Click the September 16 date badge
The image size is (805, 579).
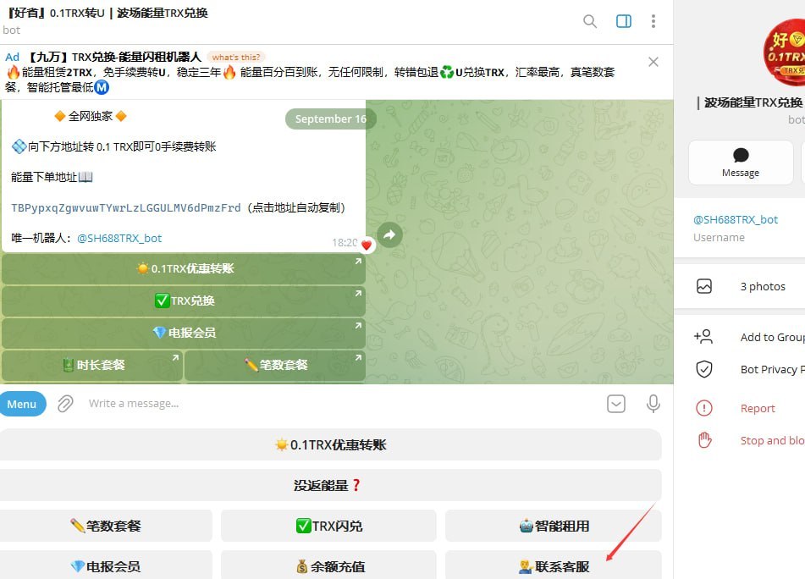coord(331,119)
